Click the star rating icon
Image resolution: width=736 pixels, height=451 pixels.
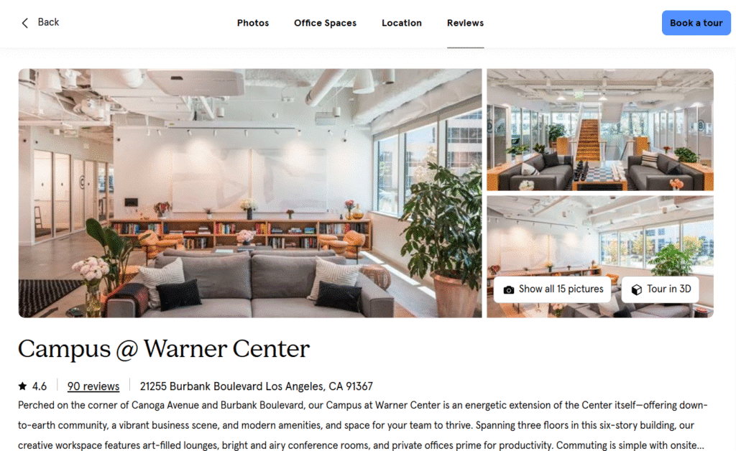(22, 386)
